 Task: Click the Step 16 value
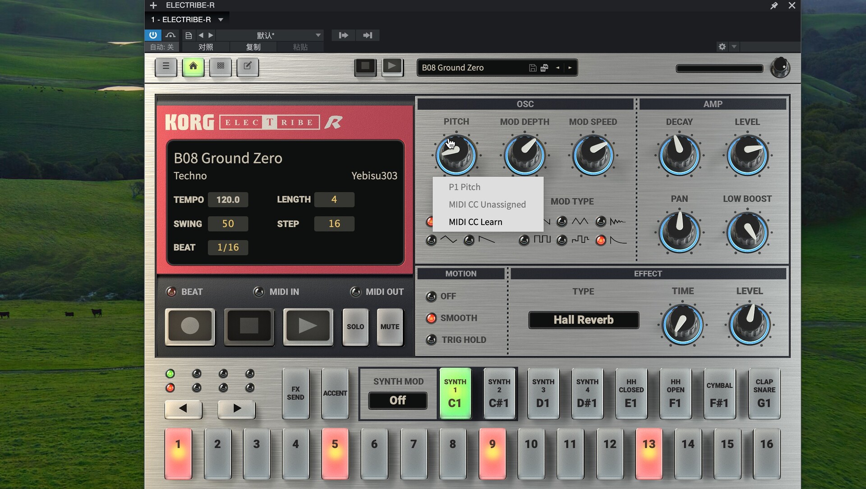[x=334, y=224]
